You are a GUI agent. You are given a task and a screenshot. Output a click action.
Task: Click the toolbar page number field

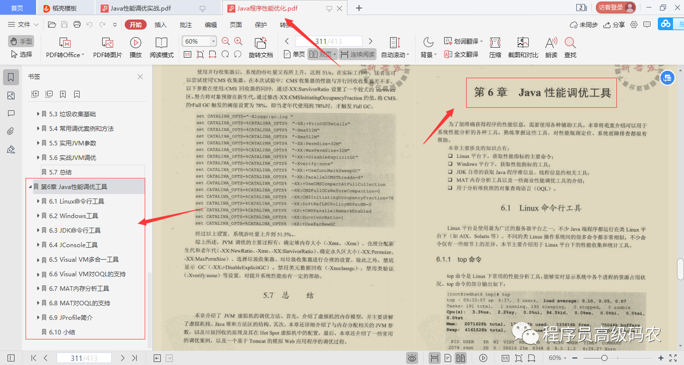point(328,41)
